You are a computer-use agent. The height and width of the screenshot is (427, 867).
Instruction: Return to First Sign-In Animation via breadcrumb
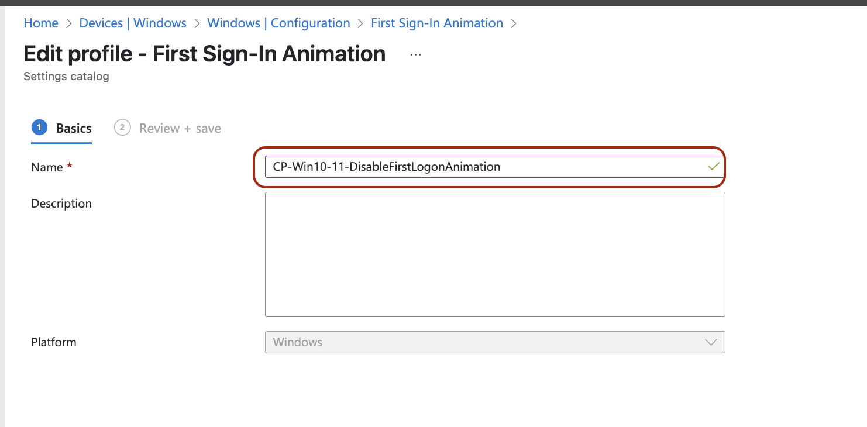coord(436,23)
